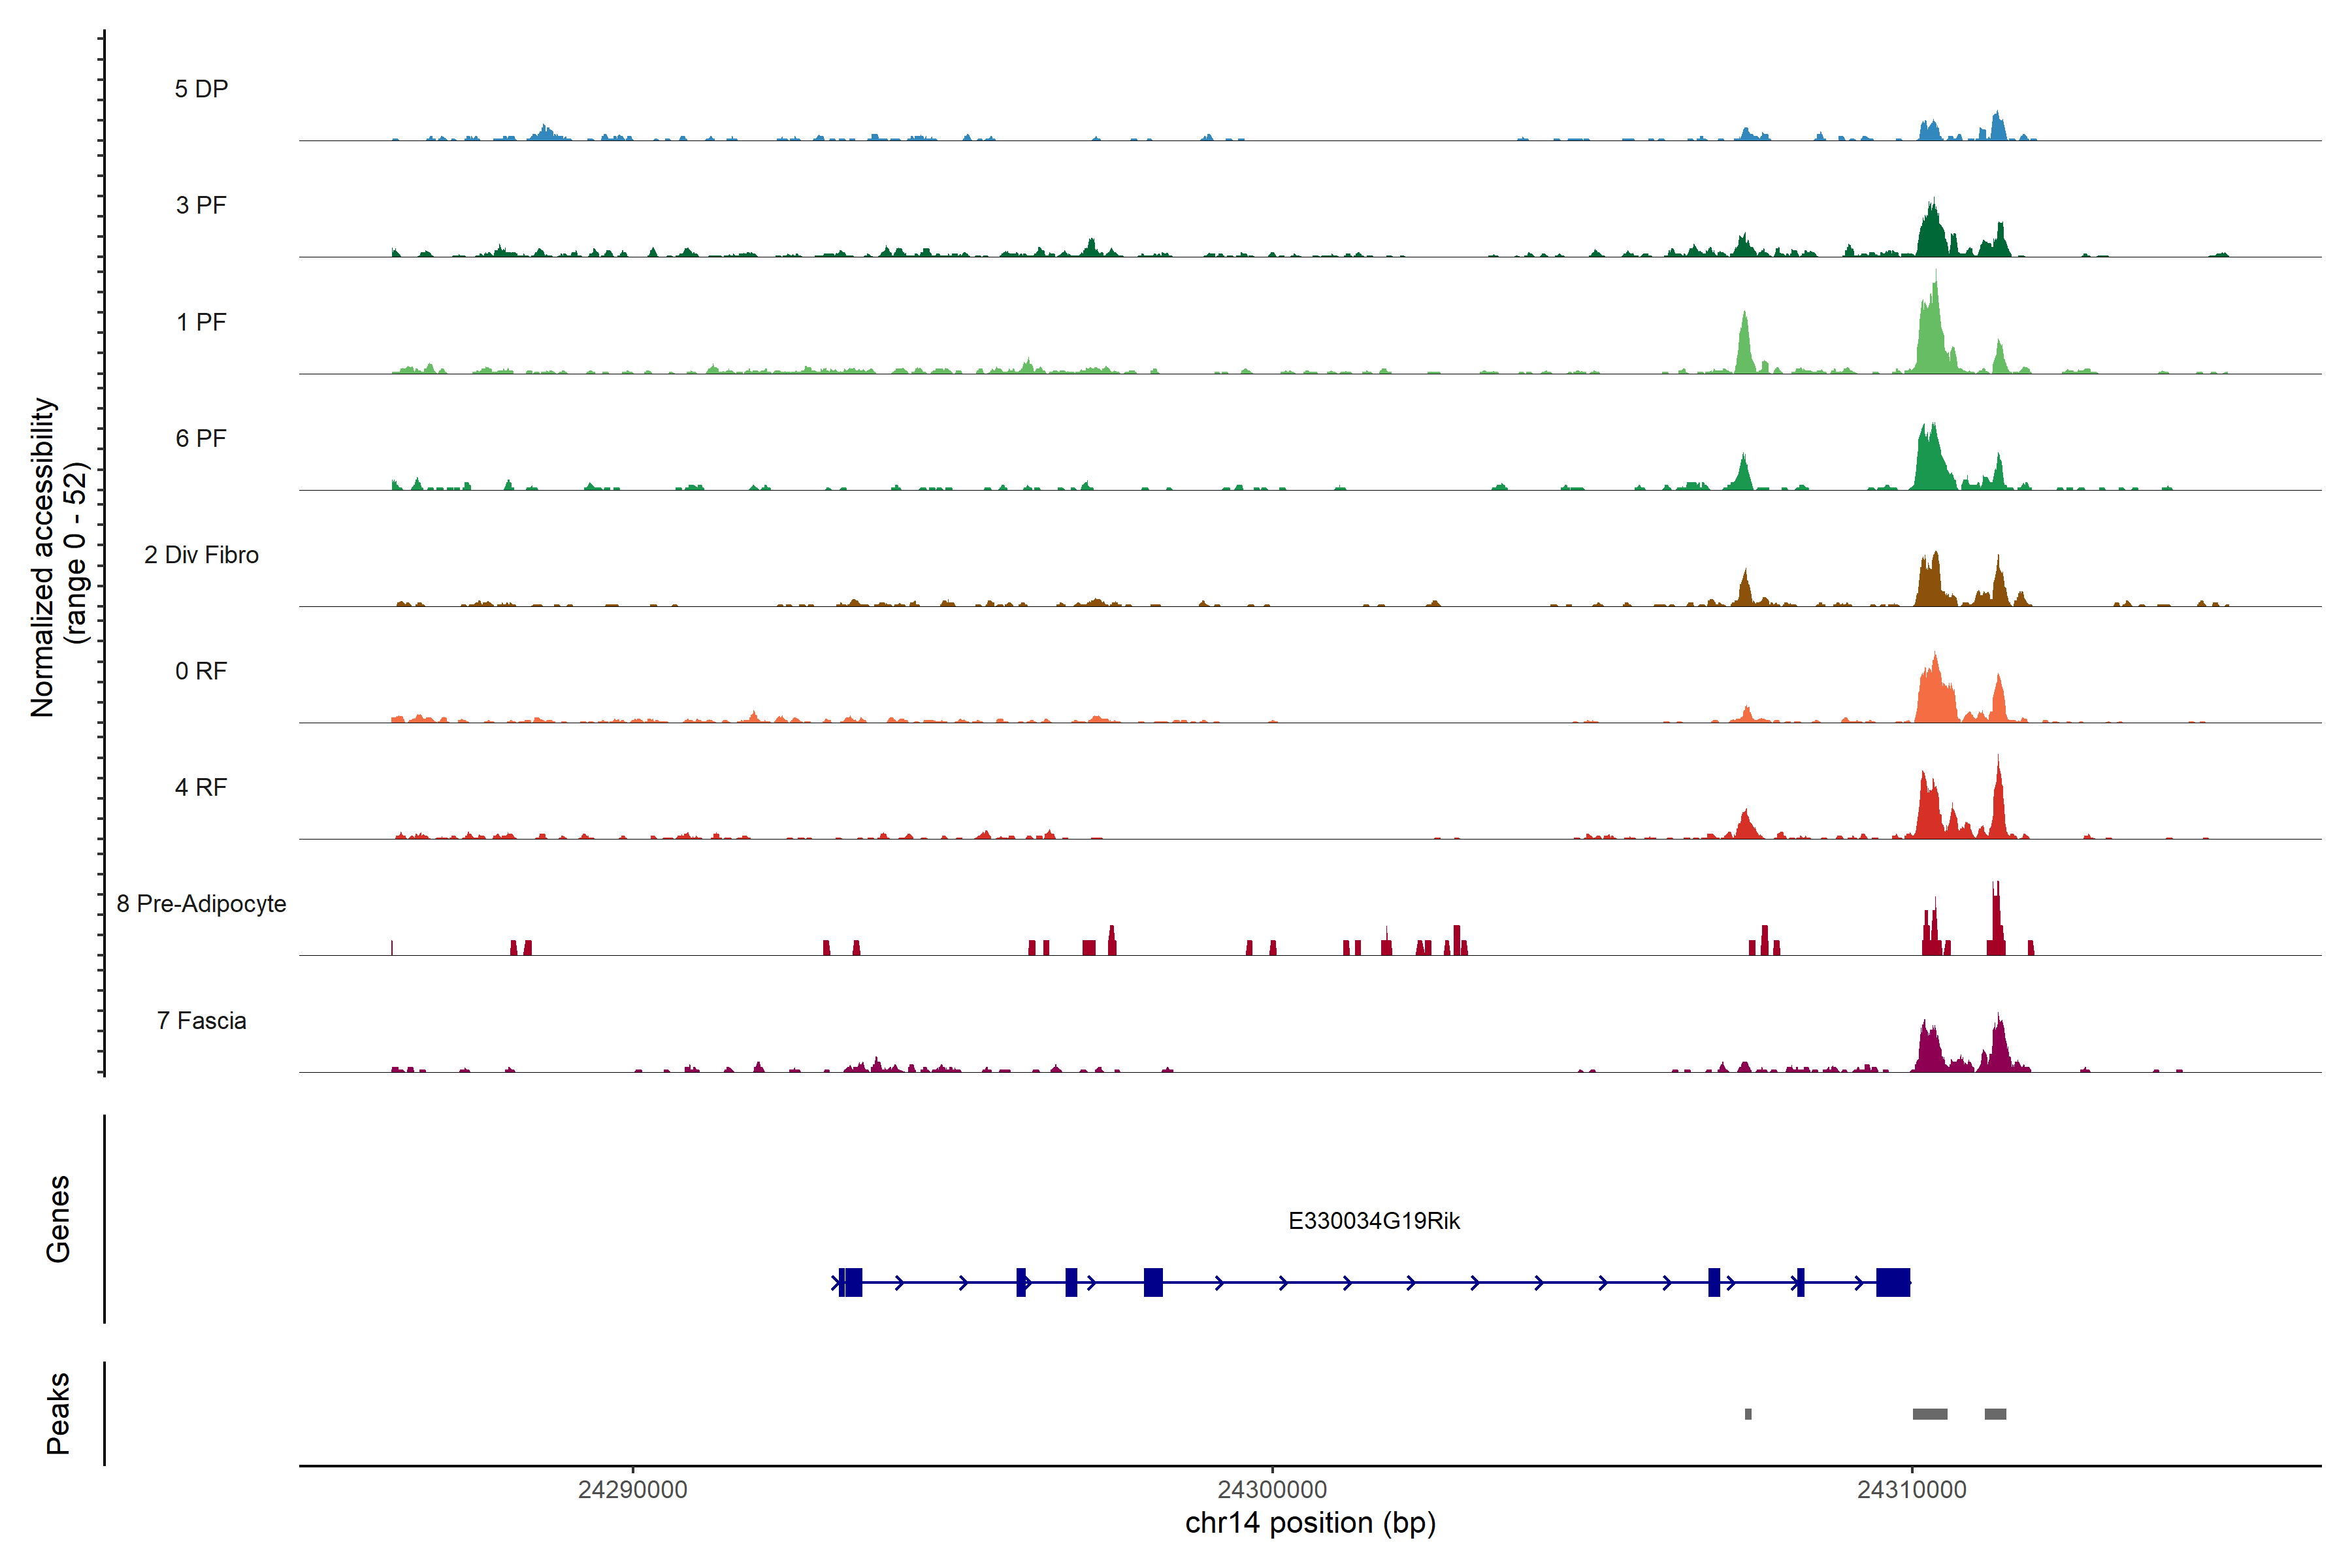Click the 0 RF track label
This screenshot has height=1568, width=2352.
pos(201,671)
